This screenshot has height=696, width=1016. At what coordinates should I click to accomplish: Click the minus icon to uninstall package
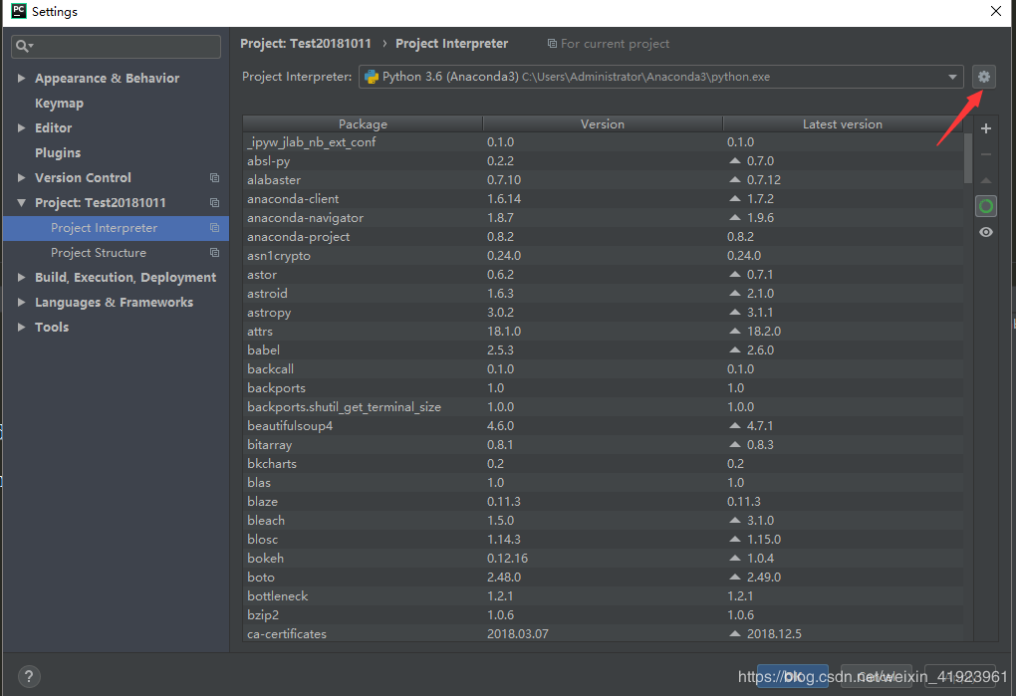point(985,154)
